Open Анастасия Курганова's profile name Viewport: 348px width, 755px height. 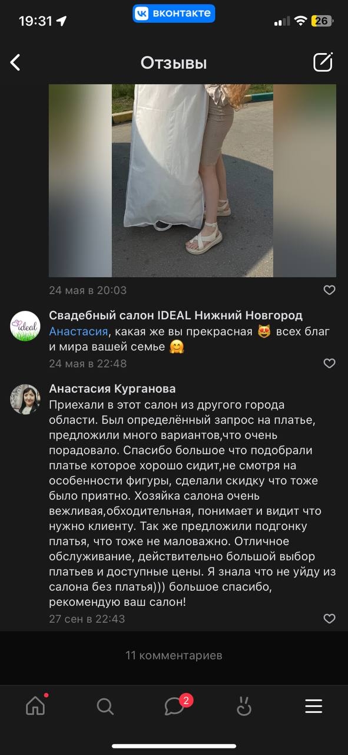(x=112, y=389)
